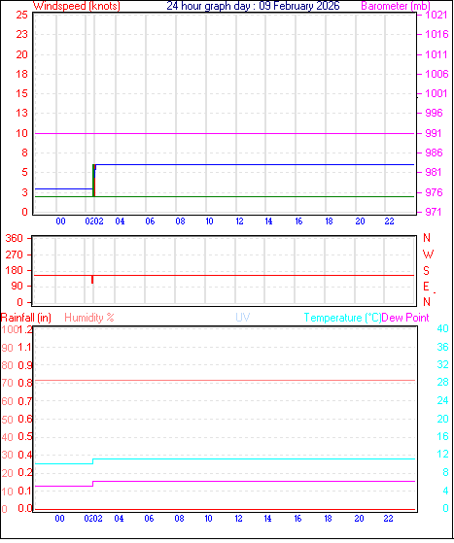Click the 270 wind direction scale value
Viewport: 454px width, 543px height.
pos(14,255)
